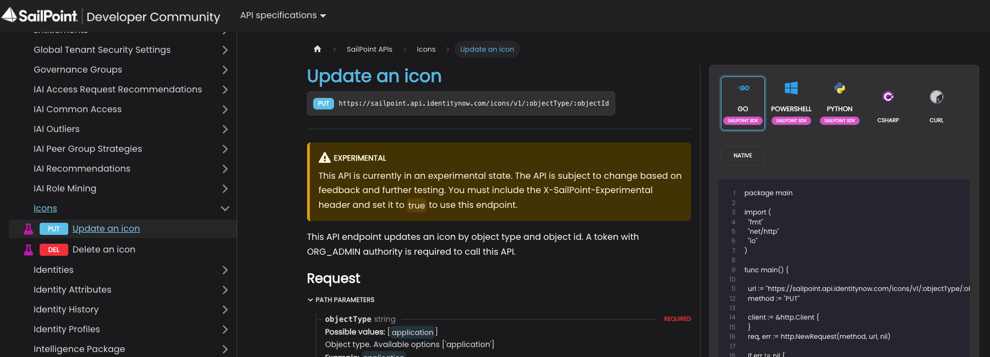Open Icons sidebar link
The width and height of the screenshot is (990, 357).
(x=45, y=208)
